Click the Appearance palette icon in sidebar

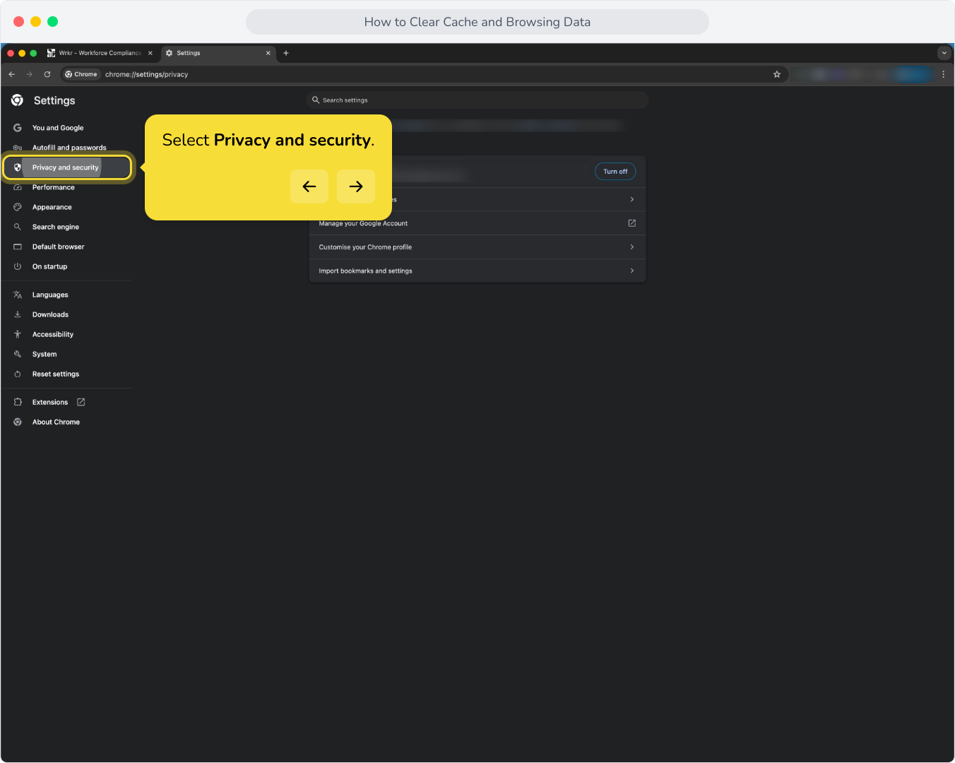[18, 207]
